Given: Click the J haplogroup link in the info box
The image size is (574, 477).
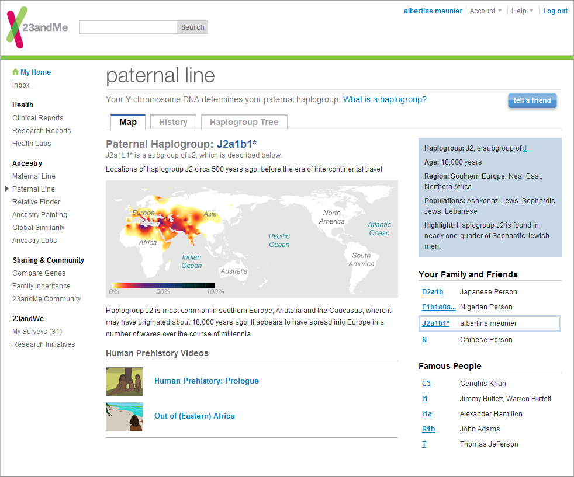Looking at the screenshot, I should (x=524, y=148).
